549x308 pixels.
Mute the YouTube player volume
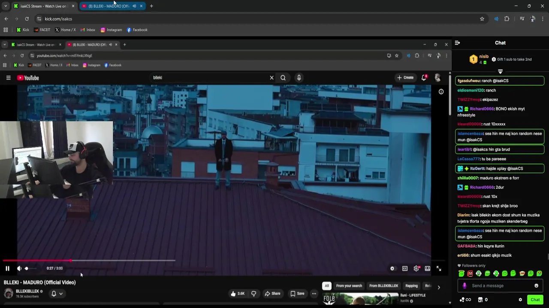pos(19,269)
